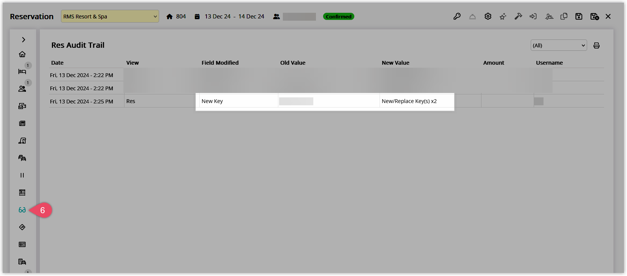Click the guests icon in the header
This screenshot has width=627, height=276.
click(276, 17)
